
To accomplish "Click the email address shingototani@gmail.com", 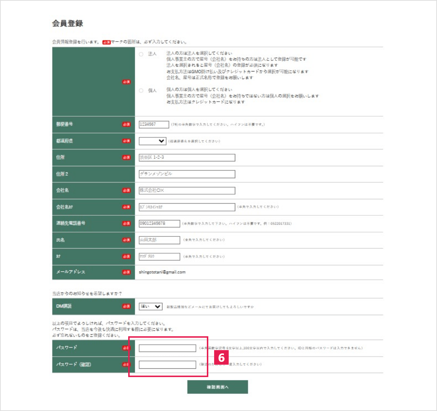I will [162, 272].
